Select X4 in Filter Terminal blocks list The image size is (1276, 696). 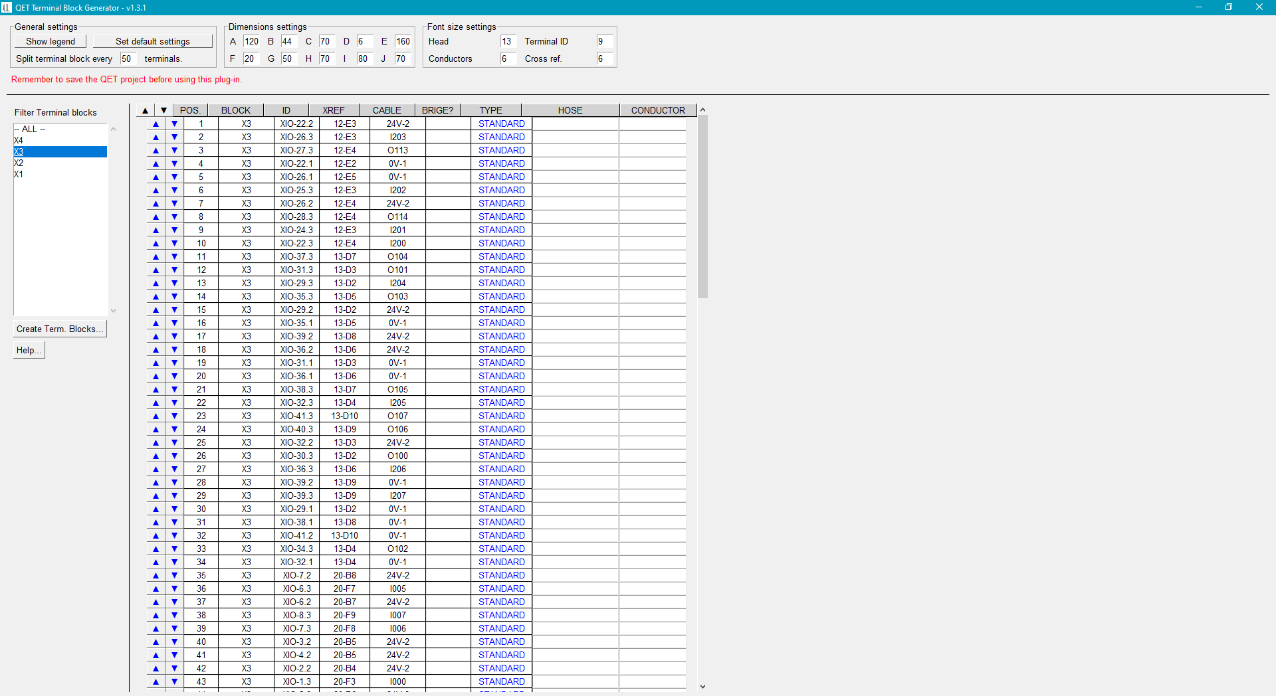19,141
